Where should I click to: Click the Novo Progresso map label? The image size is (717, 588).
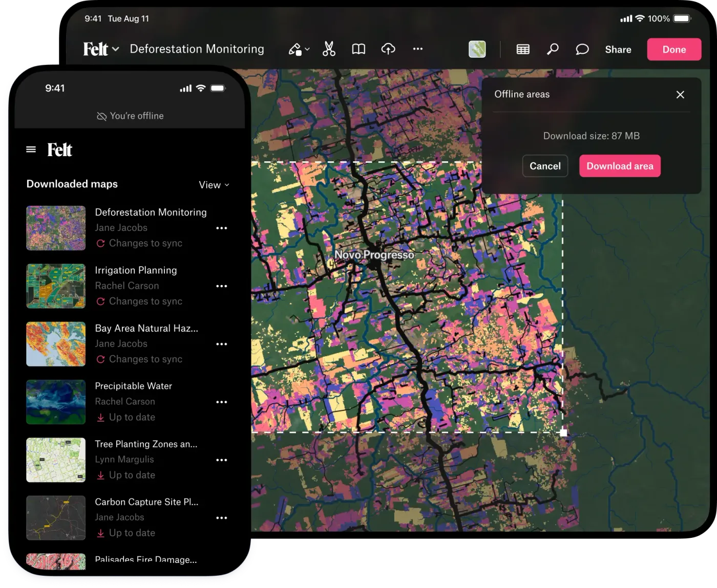click(374, 254)
